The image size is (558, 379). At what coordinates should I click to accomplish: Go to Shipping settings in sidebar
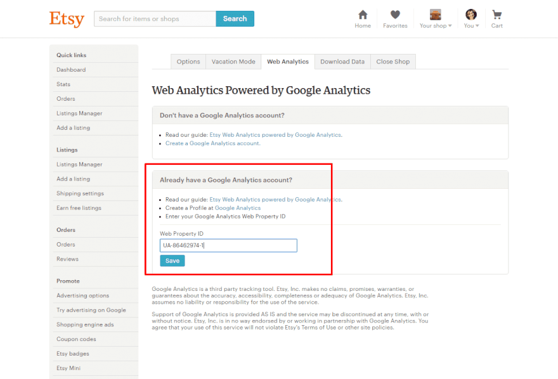(80, 193)
